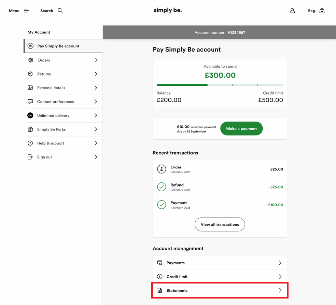Click the Credit limit pound icon

[x=160, y=277]
